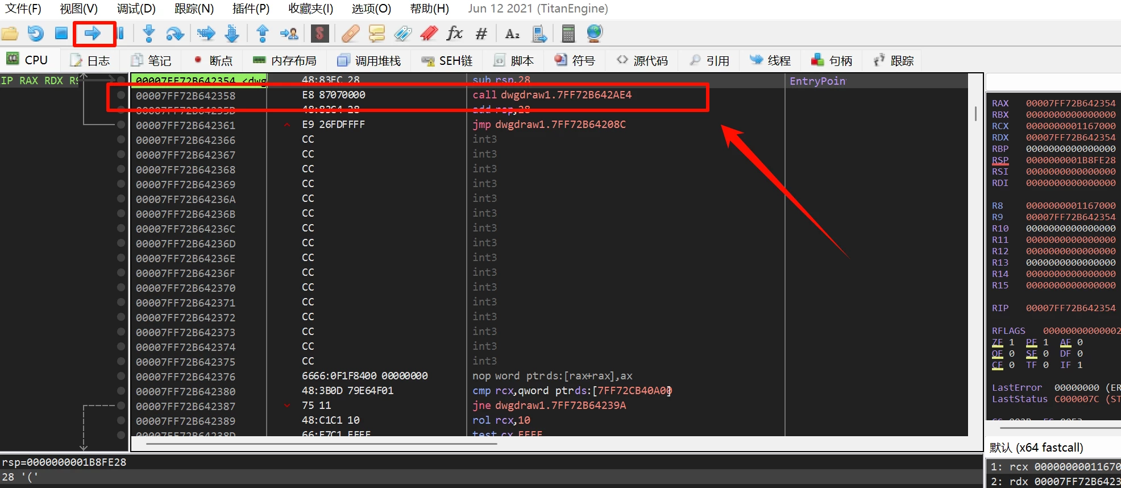This screenshot has height=488, width=1121.
Task: Toggle breakpoint bullet at 00007FF72B642380
Action: 121,391
